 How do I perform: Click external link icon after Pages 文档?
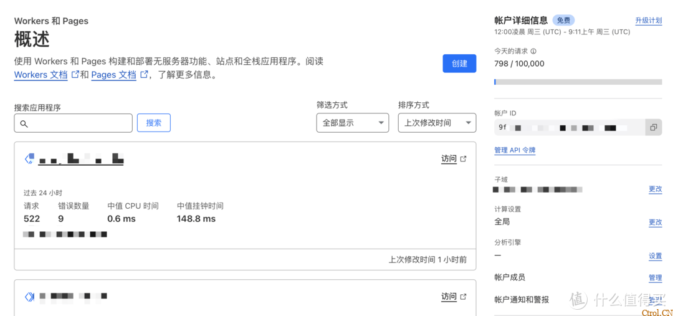tap(144, 75)
